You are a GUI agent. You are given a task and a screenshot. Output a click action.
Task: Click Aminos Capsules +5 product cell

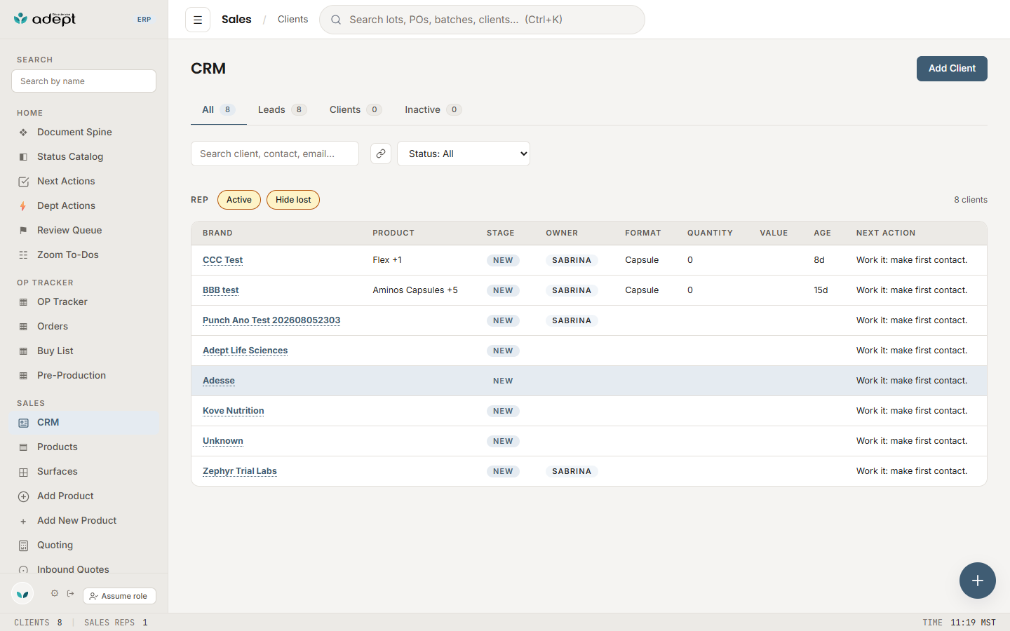point(415,290)
